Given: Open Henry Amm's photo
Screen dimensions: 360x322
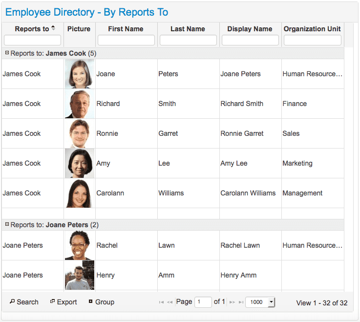Looking at the screenshot, I should 80,275.
